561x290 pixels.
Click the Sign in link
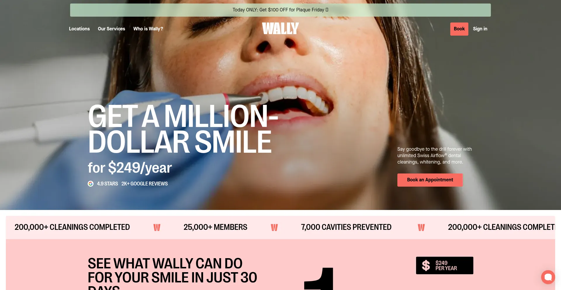point(480,29)
